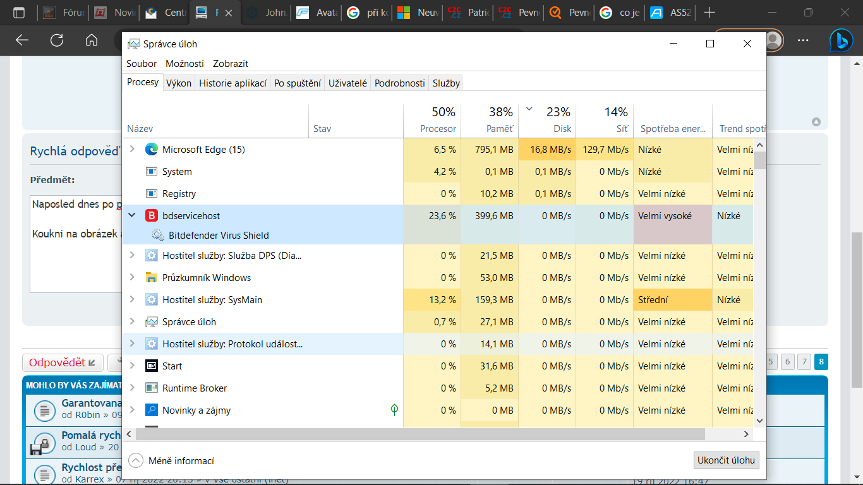
Task: Select the red Bitdefender bdservicehost icon
Action: point(152,216)
